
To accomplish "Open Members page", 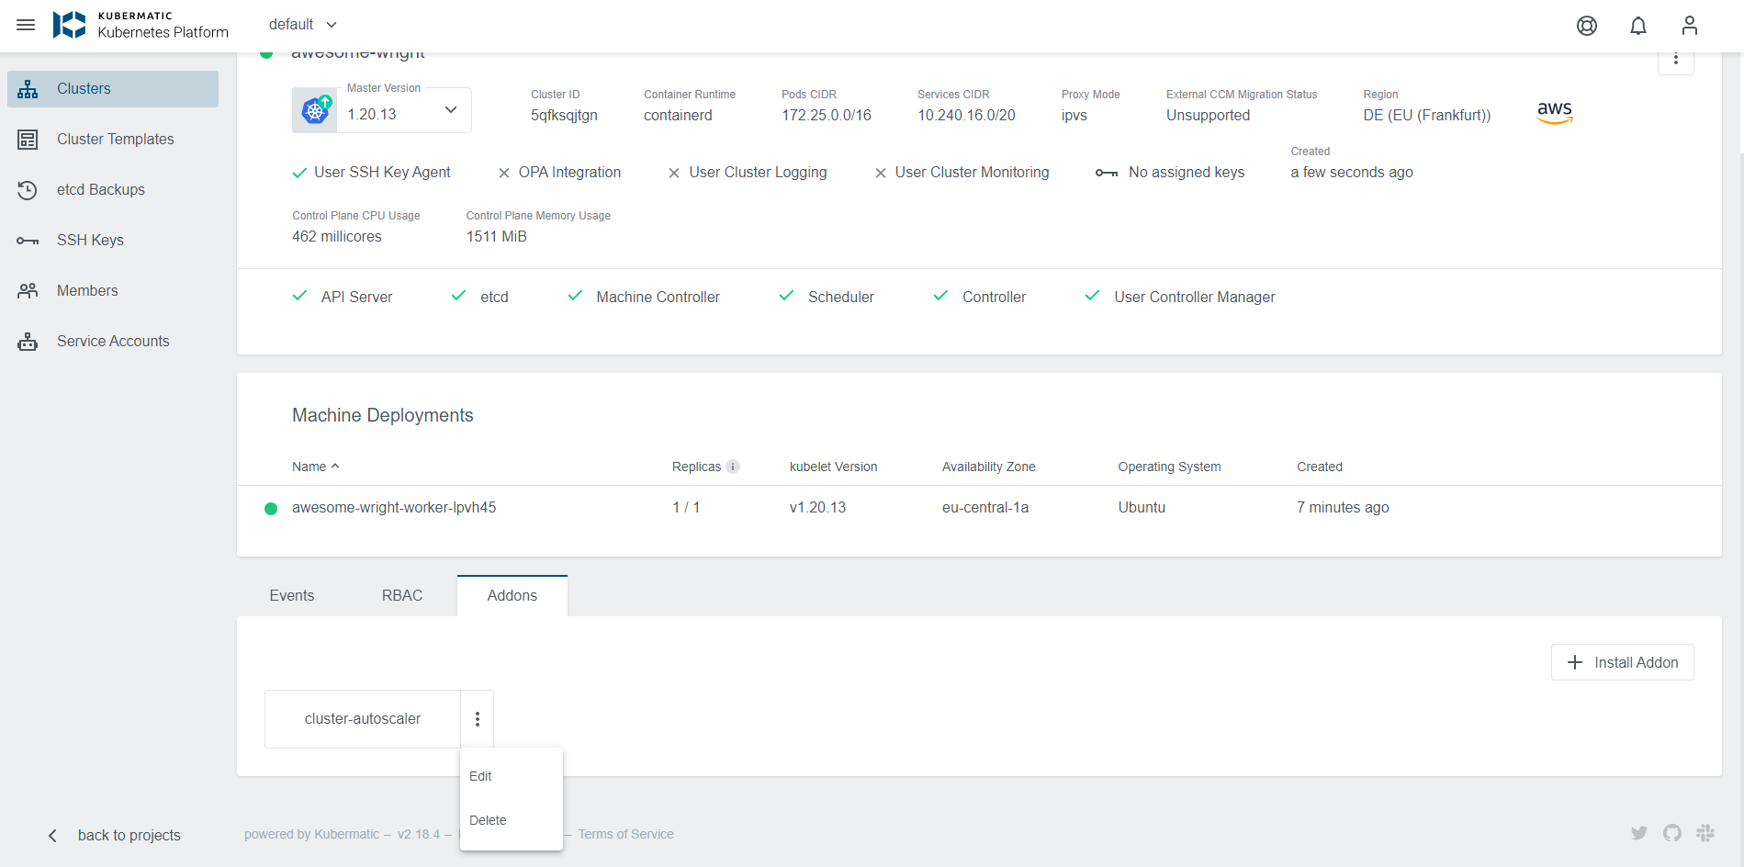I will coord(113,291).
